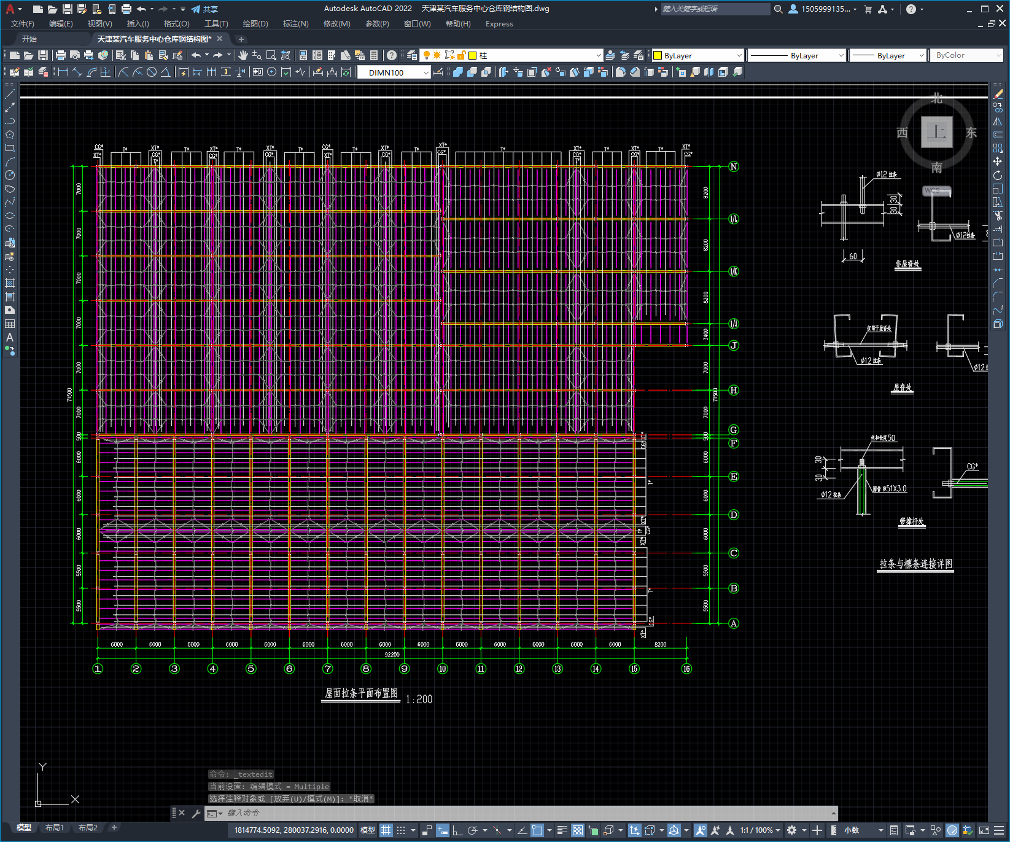1010x842 pixels.
Task: Click the 模型 model tab
Action: pos(24,828)
